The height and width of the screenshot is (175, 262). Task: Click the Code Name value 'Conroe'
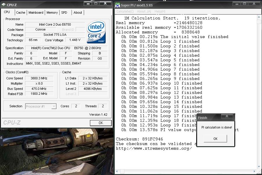pos(40,30)
